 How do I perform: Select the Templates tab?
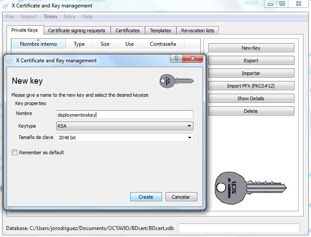(160, 30)
